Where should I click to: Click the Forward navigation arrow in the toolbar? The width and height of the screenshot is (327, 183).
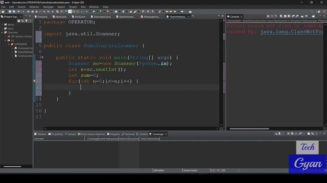coord(182,12)
